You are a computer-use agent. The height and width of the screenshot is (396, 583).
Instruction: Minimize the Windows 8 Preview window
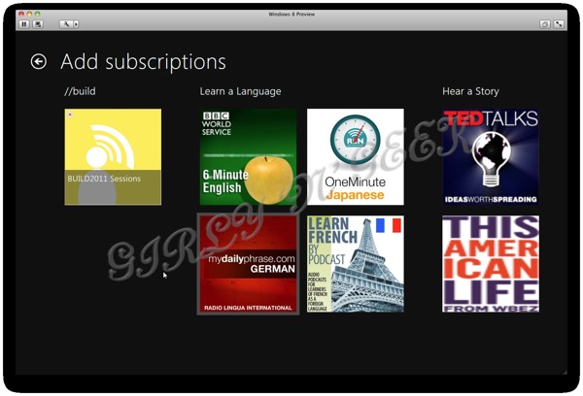point(29,14)
